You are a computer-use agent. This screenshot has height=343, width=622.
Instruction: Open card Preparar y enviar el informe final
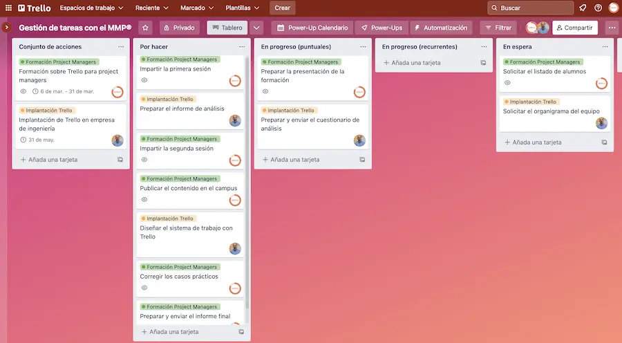pos(191,313)
